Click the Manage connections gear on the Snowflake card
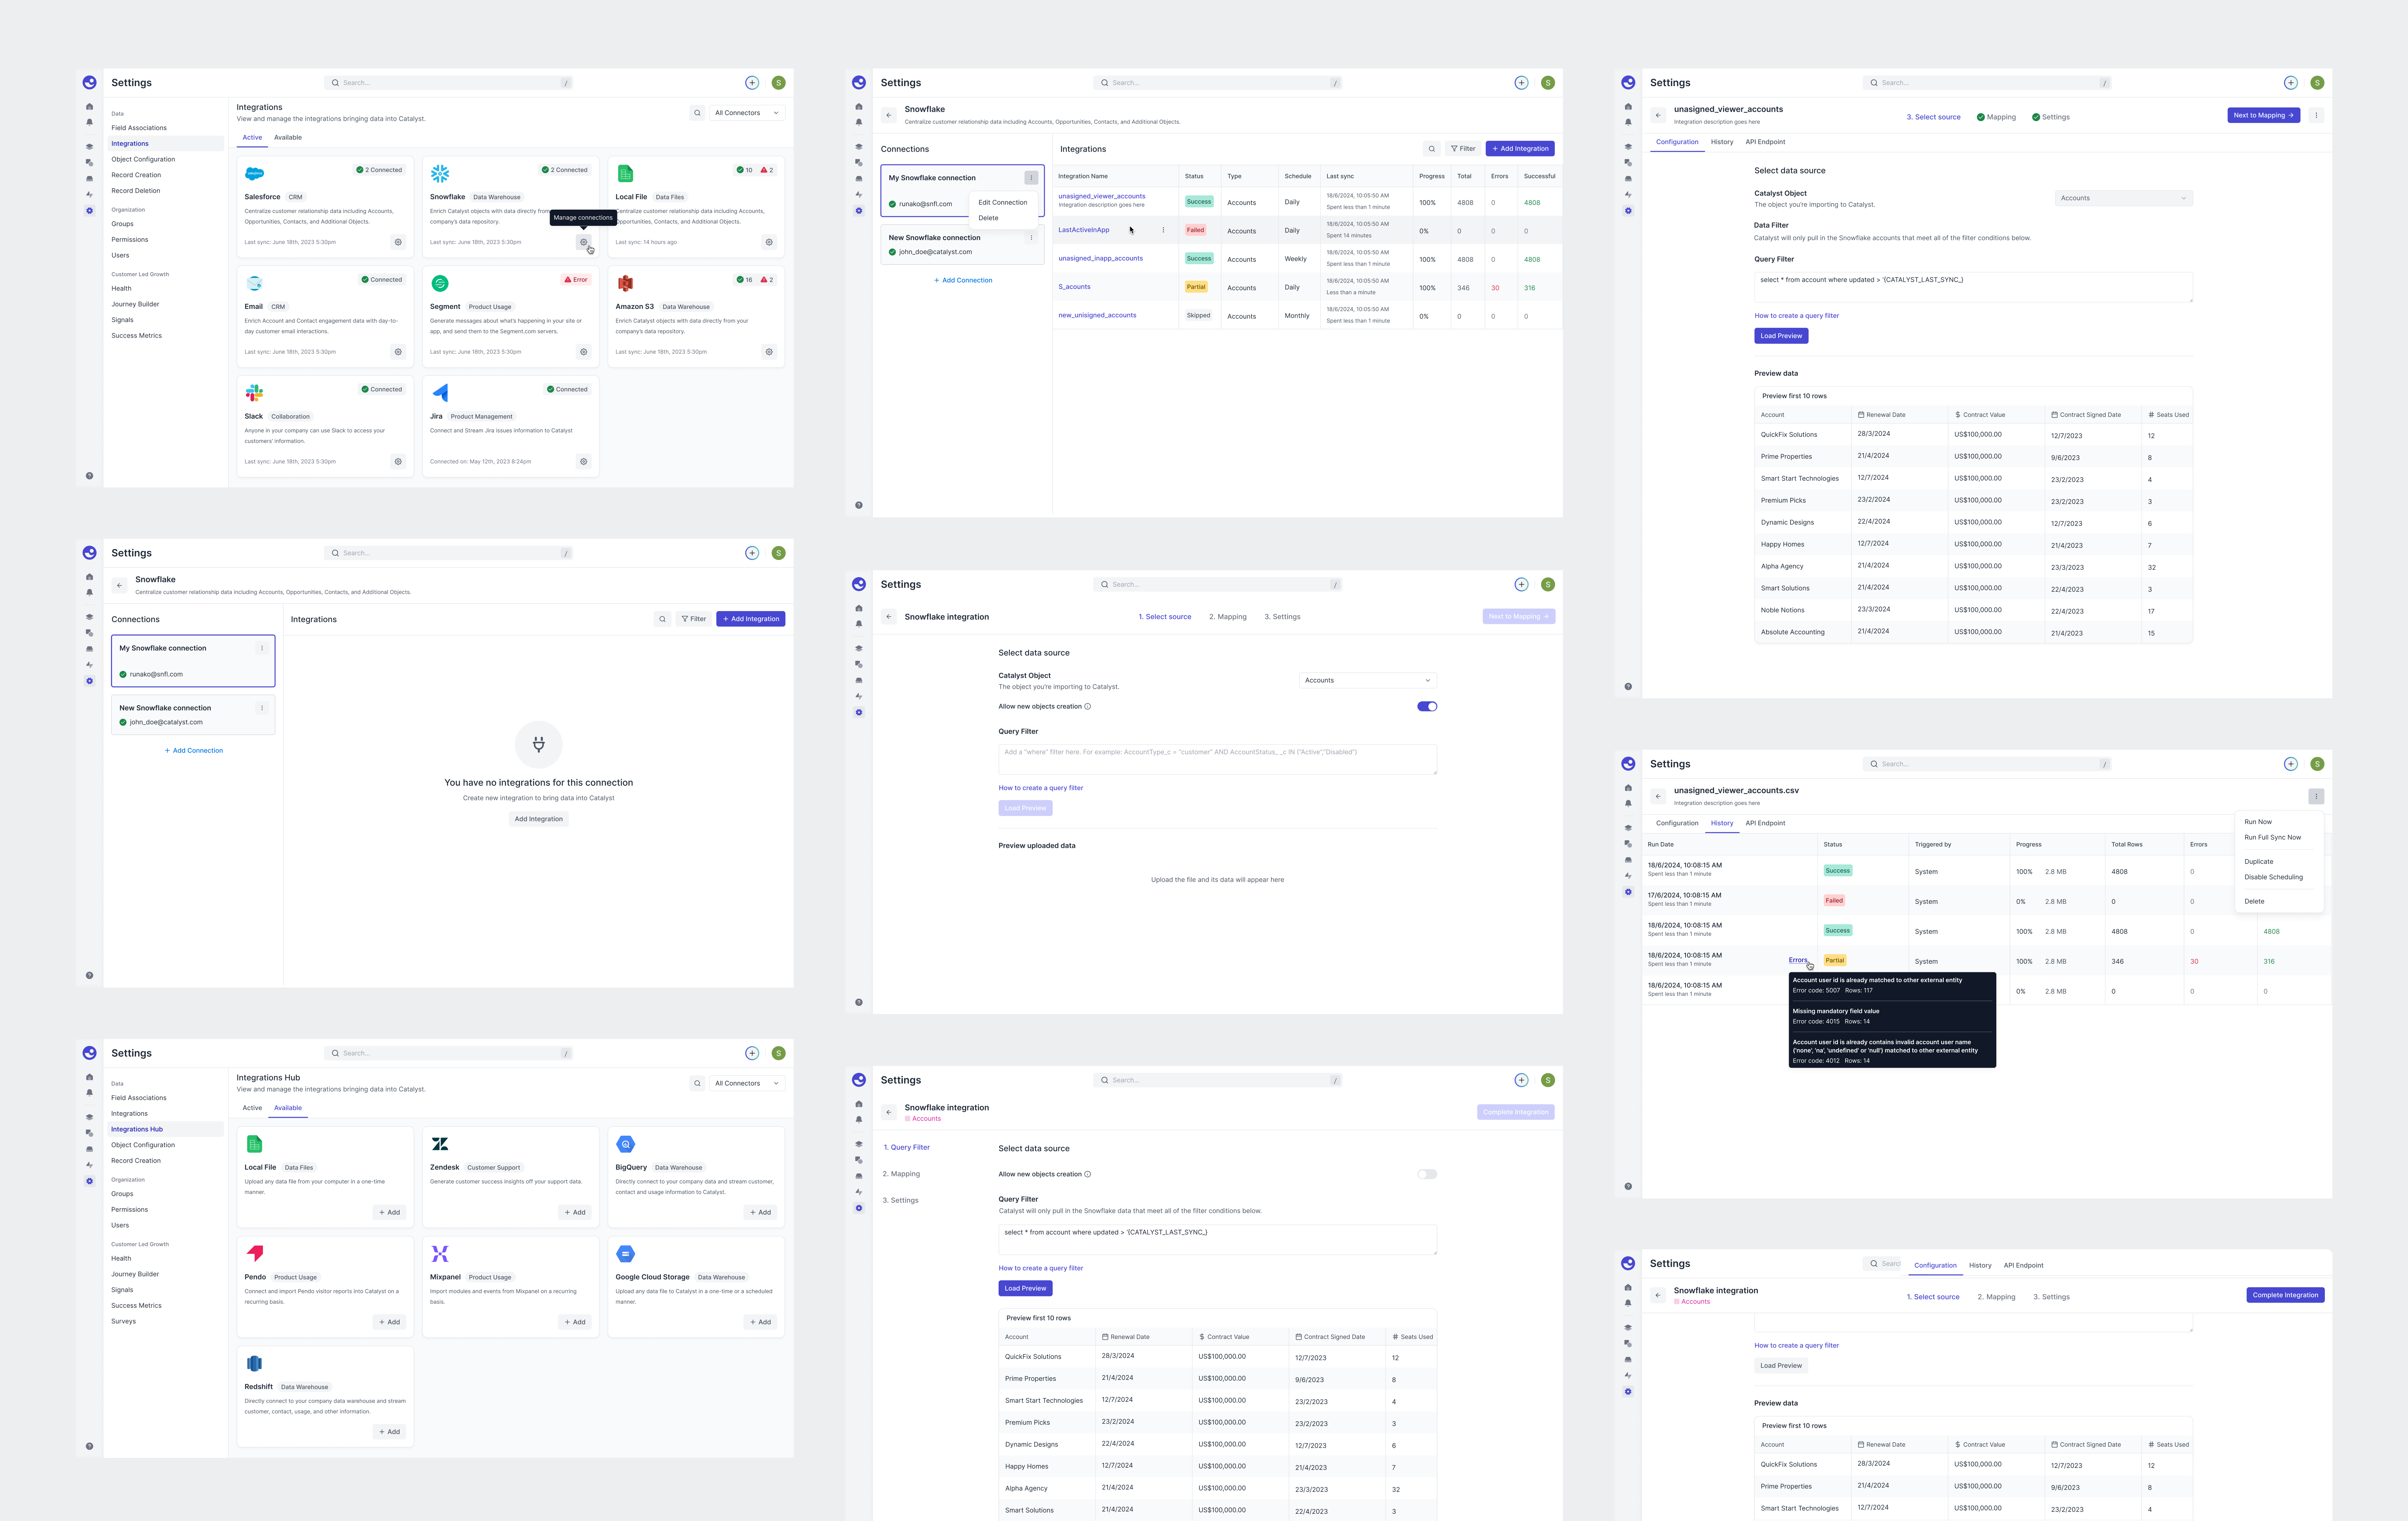Viewport: 2408px width, 1521px height. pos(584,242)
